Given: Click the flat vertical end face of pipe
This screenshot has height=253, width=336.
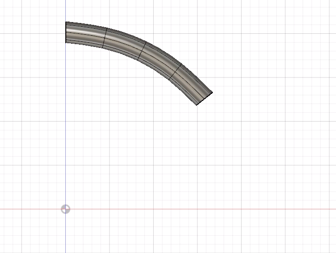Looking at the screenshot, I should point(66,32).
